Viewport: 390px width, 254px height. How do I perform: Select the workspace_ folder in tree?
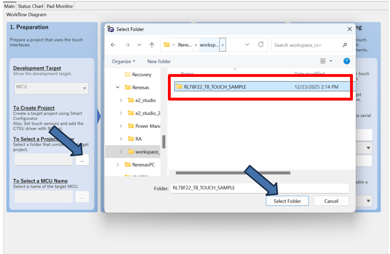[x=144, y=151]
